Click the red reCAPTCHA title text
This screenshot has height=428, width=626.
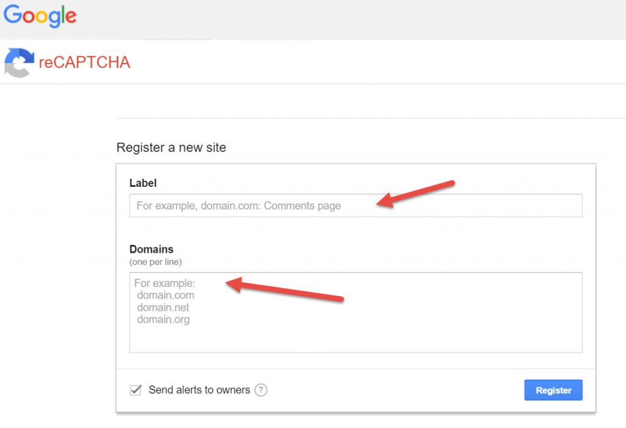coord(84,62)
